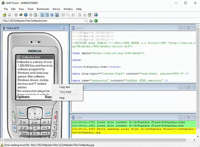The width and height of the screenshot is (200, 147).
Task: Click the phone's pencil edit key
Action: click(x=54, y=135)
